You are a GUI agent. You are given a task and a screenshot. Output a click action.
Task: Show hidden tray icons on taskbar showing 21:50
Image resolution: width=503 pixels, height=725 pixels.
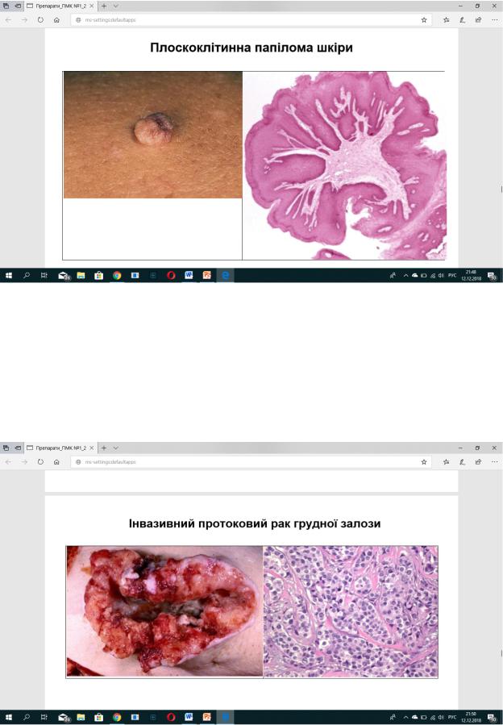pos(406,718)
